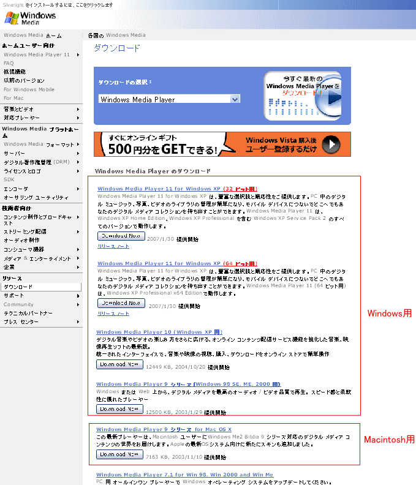Expand the Community submenu arrow
The image size is (416, 485).
pyautogui.click(x=78, y=305)
